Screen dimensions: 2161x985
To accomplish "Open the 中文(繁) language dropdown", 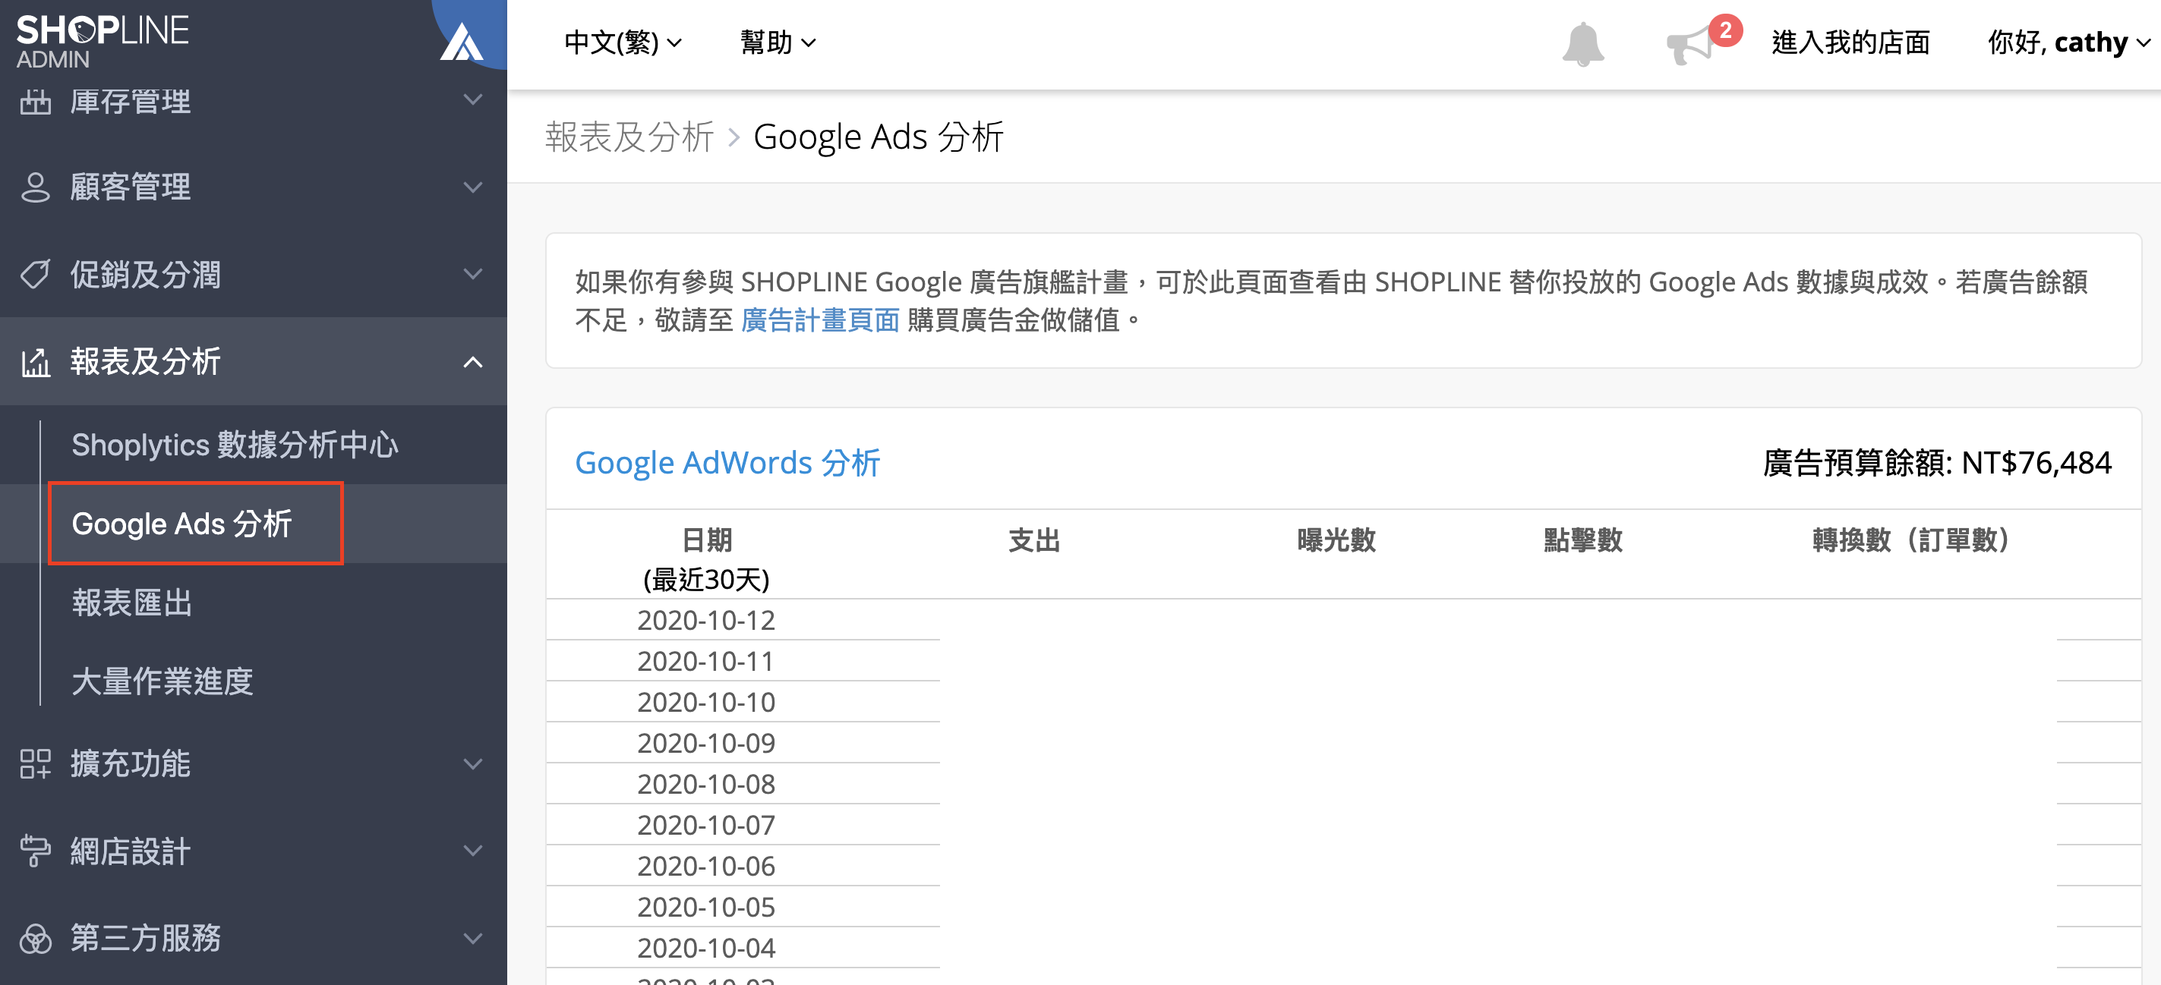I will [x=623, y=42].
